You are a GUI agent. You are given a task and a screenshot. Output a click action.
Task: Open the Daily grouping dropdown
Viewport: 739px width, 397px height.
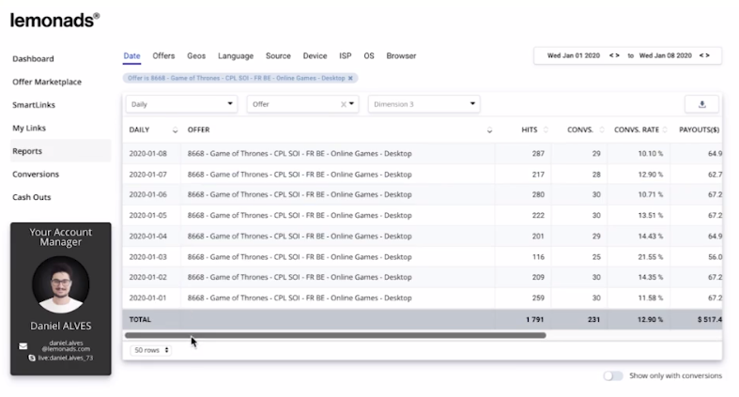180,104
